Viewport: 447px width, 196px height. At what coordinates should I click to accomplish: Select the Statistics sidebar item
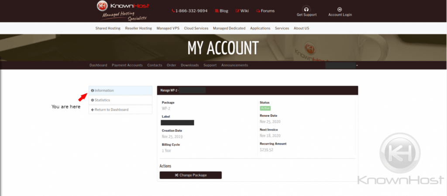tap(120, 100)
